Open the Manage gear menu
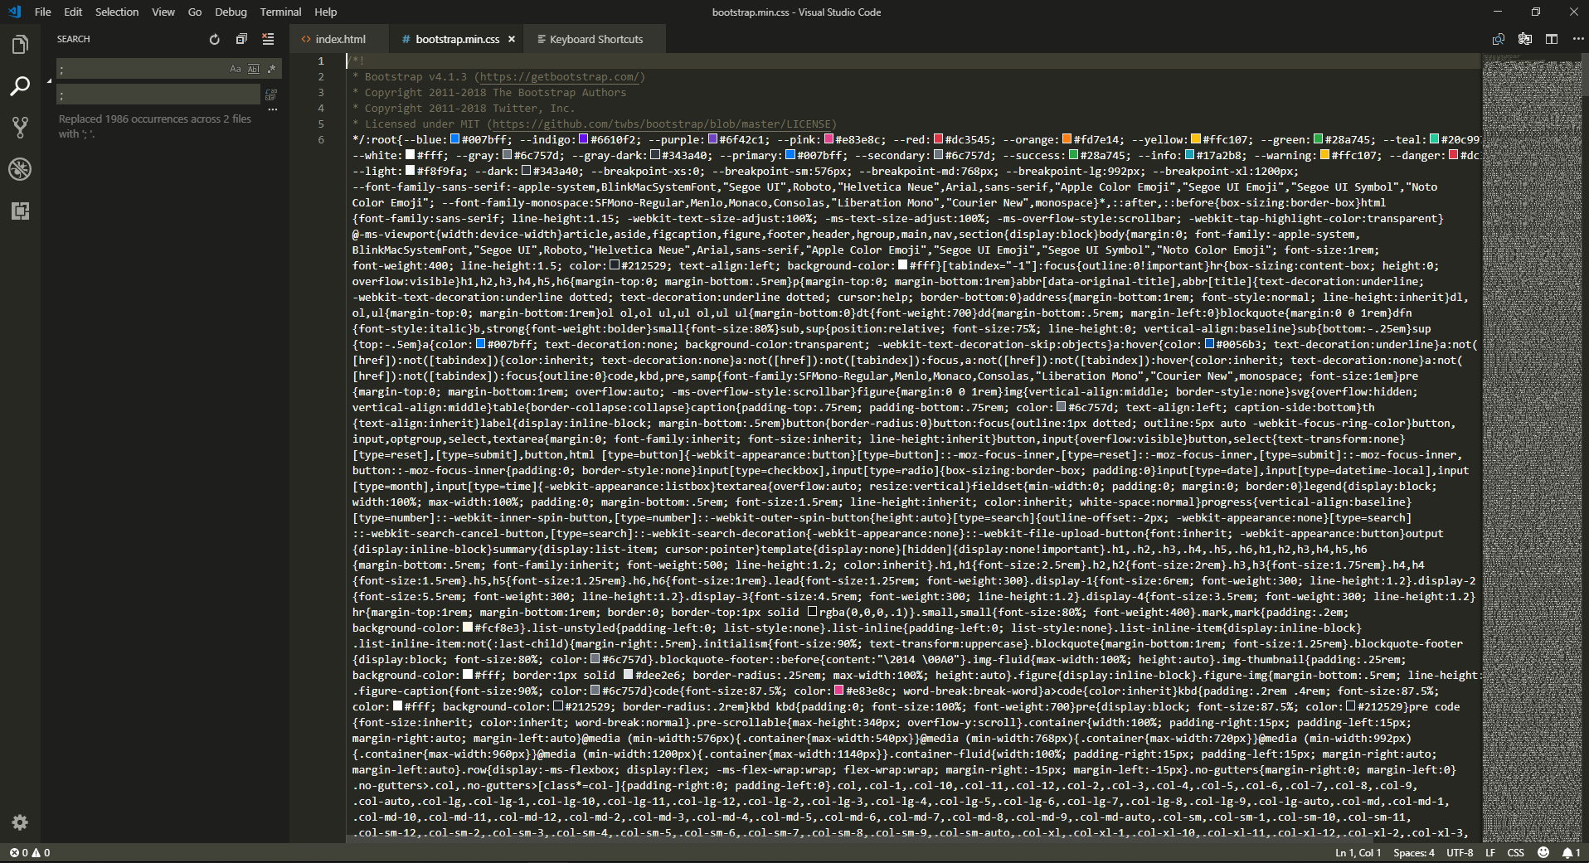Viewport: 1589px width, 863px height. coord(20,822)
